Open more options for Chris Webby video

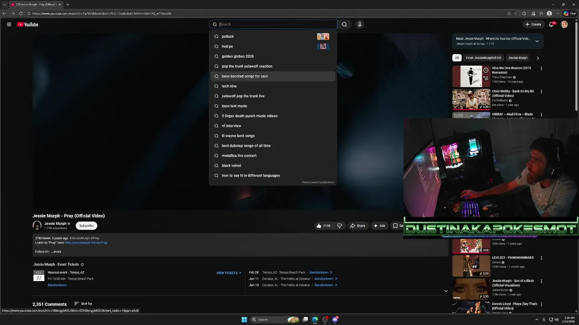[541, 92]
